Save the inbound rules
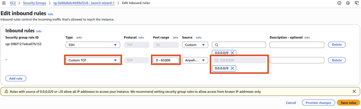The image size is (361, 109). [x=348, y=103]
